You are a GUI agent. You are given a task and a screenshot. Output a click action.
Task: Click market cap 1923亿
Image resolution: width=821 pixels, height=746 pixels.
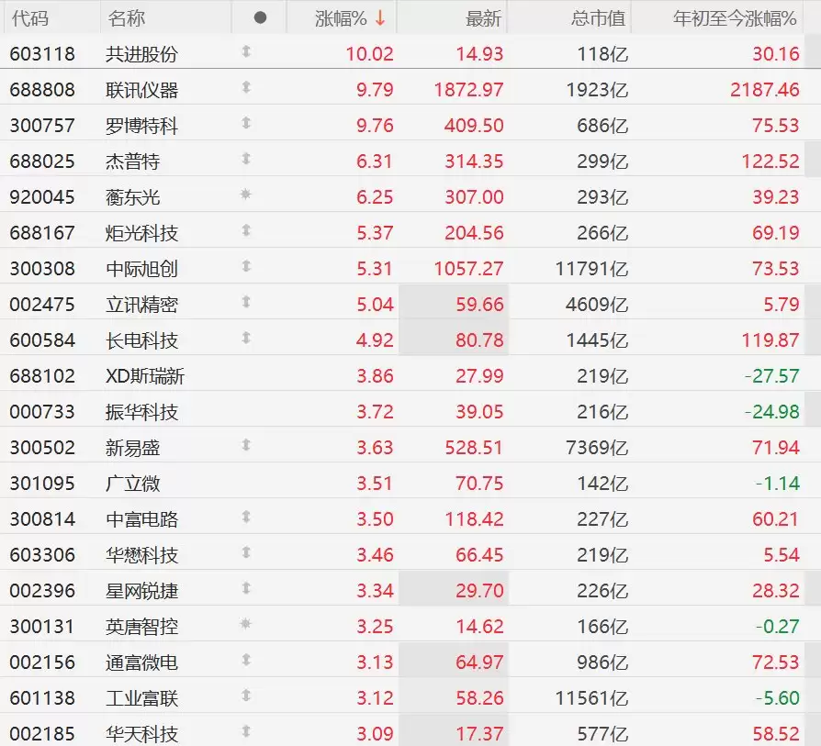pos(597,90)
